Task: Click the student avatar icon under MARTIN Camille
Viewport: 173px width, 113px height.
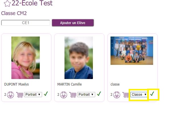Action: tap(64, 95)
